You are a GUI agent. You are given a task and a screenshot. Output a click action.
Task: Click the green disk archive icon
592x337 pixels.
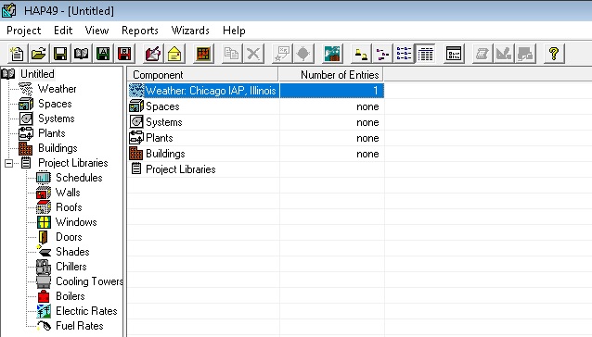point(103,54)
